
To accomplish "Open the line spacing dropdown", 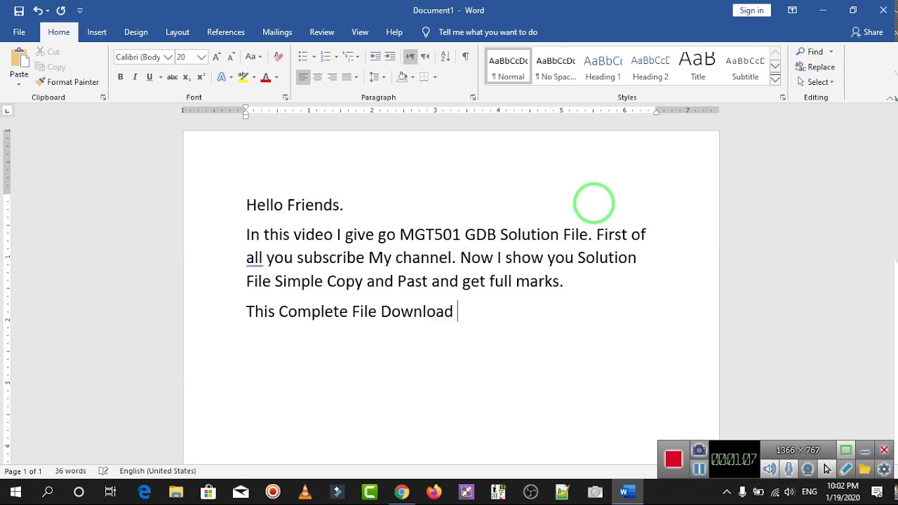I will (x=377, y=77).
